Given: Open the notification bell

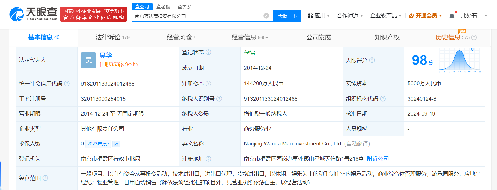Looking at the screenshot, I should (452, 16).
